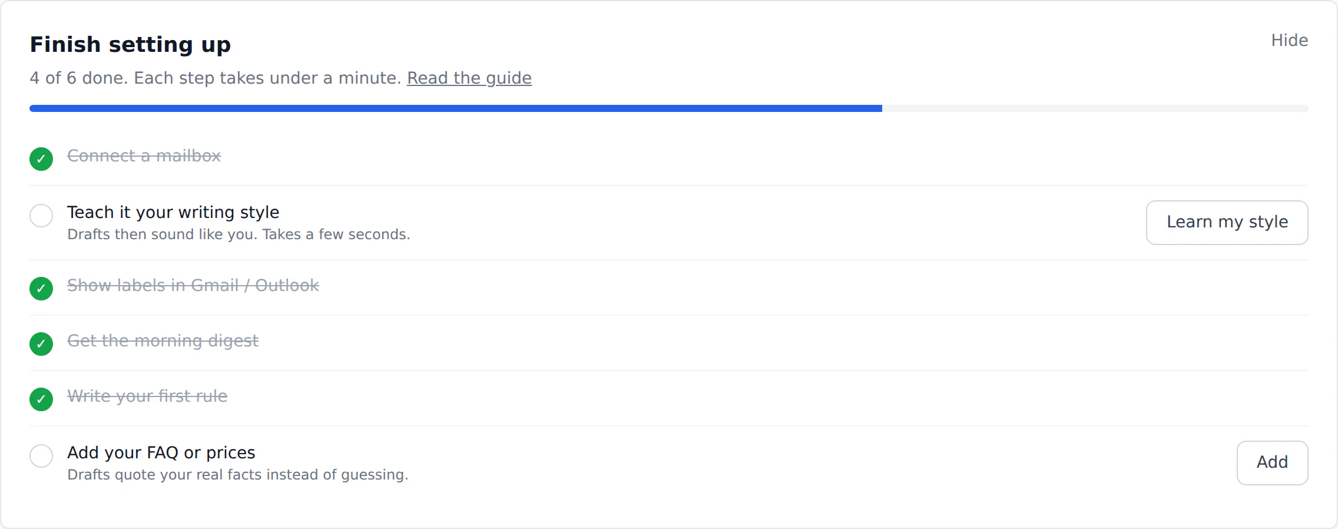Select the Write your first rule step
1338x529 pixels.
[x=147, y=396]
